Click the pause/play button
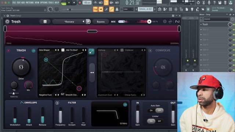Viewport: 235px width, 132px height. [x=69, y=3]
